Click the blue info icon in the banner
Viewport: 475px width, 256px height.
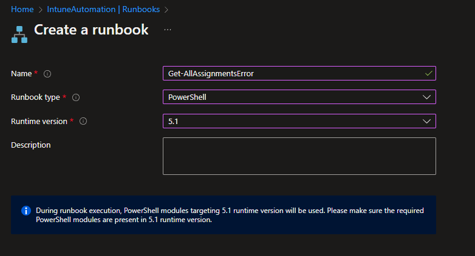(x=26, y=211)
